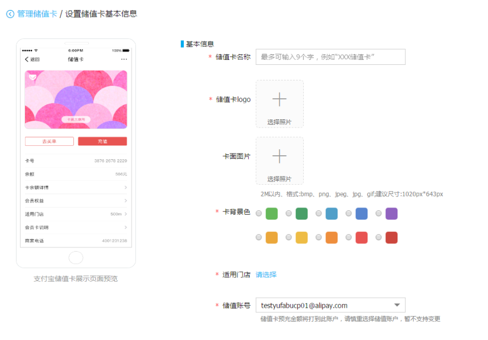The width and height of the screenshot is (488, 340).
Task: Click 支付宝储值卡展示页面预览 caption
Action: click(x=76, y=279)
